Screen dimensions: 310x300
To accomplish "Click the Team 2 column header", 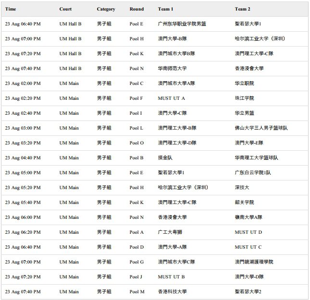I will (x=242, y=9).
